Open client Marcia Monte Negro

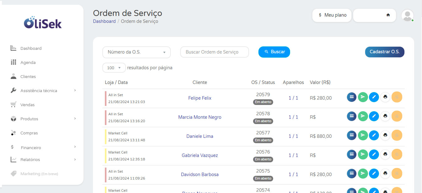[200, 117]
